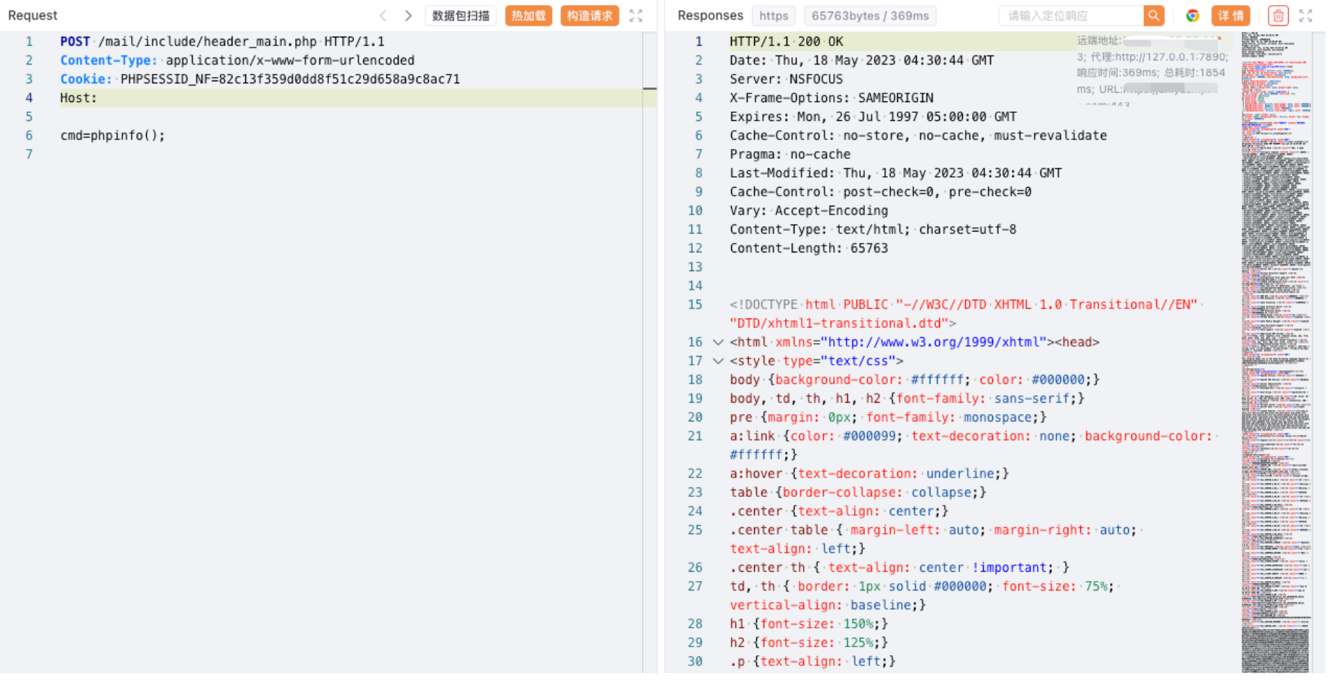This screenshot has width=1332, height=681.
Task: Focus the response locate search input
Action: coord(1071,16)
